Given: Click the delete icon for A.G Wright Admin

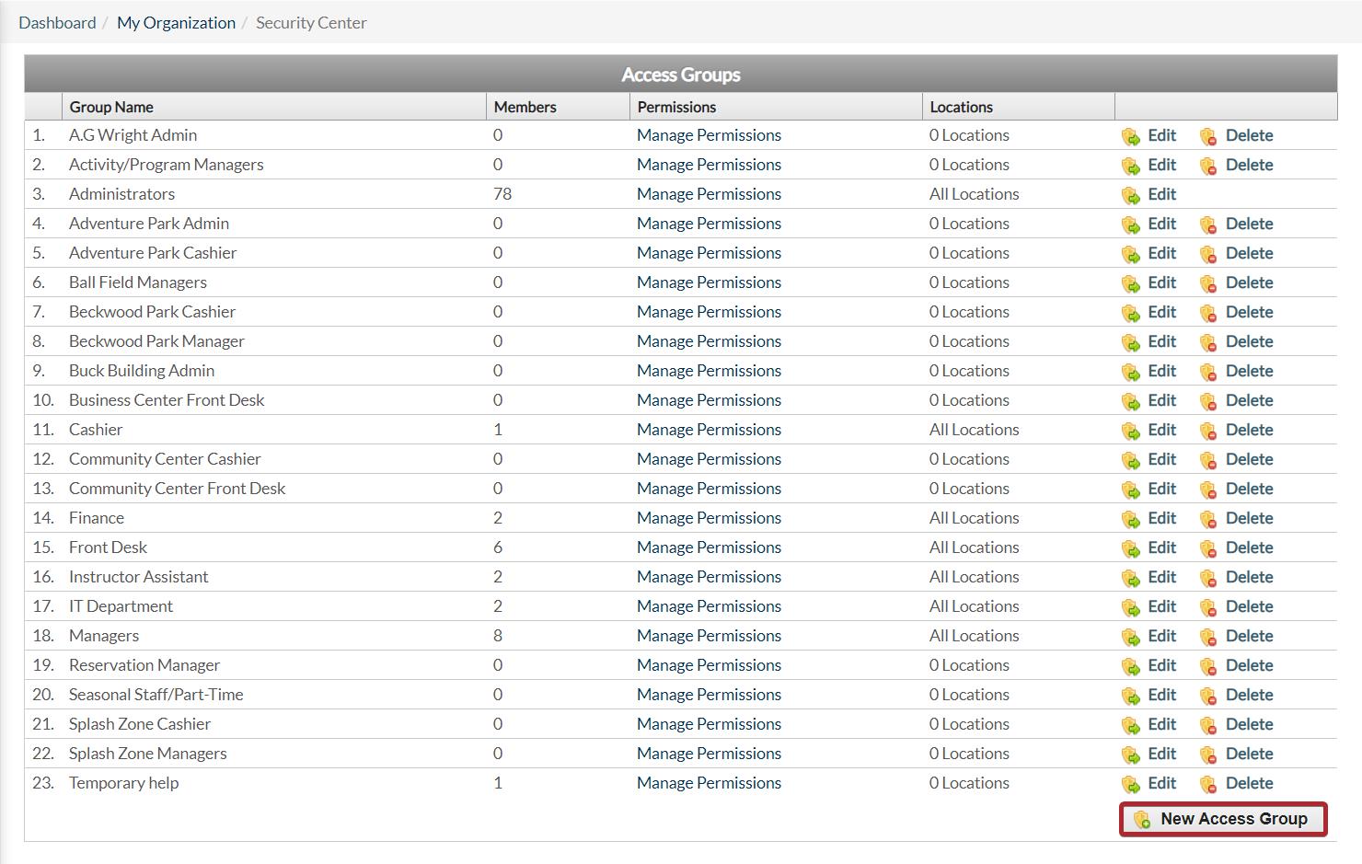Looking at the screenshot, I should pyautogui.click(x=1208, y=137).
